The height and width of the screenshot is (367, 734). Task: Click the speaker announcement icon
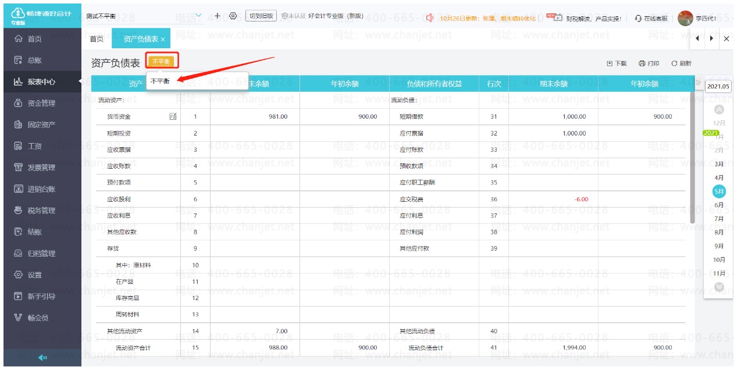coord(430,18)
